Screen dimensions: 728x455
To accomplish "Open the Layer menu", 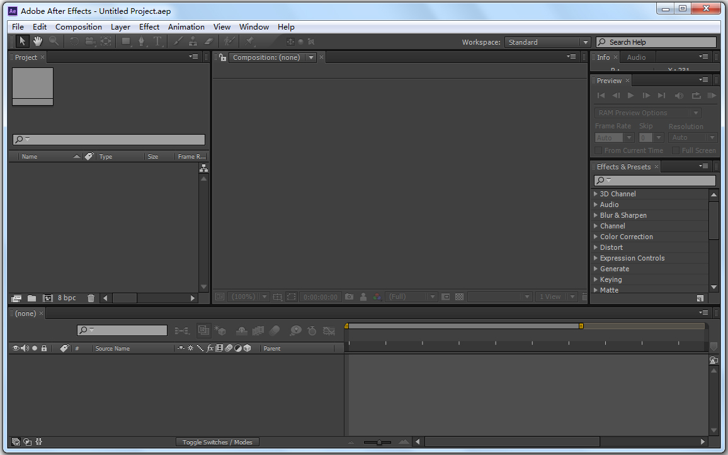I will [120, 27].
